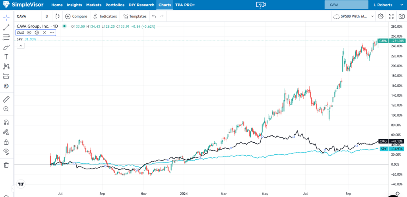Screen dimensions: 407x197
Task: Remove the CMG comparison series
Action: [x=45, y=33]
